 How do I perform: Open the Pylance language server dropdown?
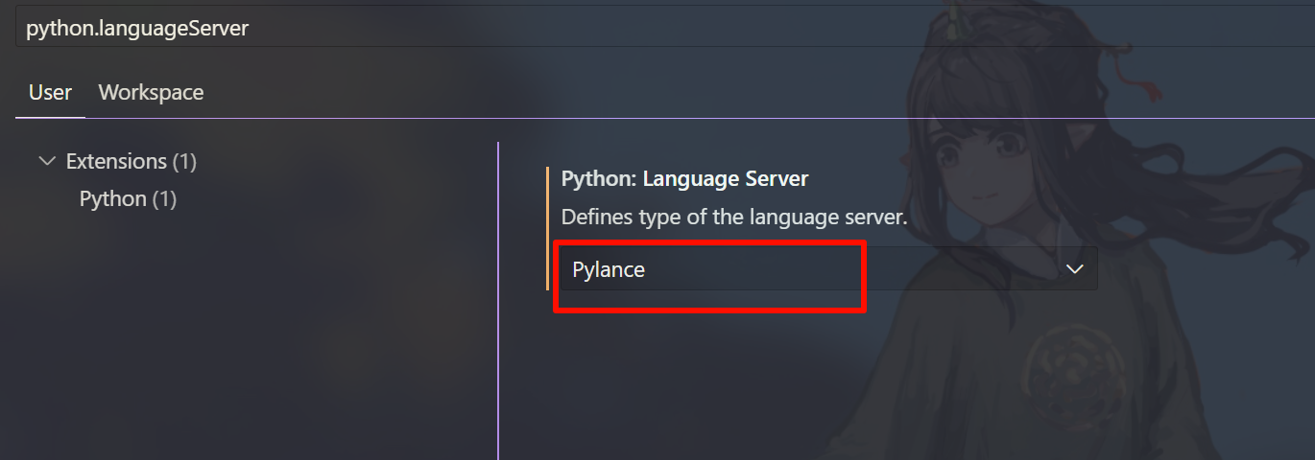[828, 270]
